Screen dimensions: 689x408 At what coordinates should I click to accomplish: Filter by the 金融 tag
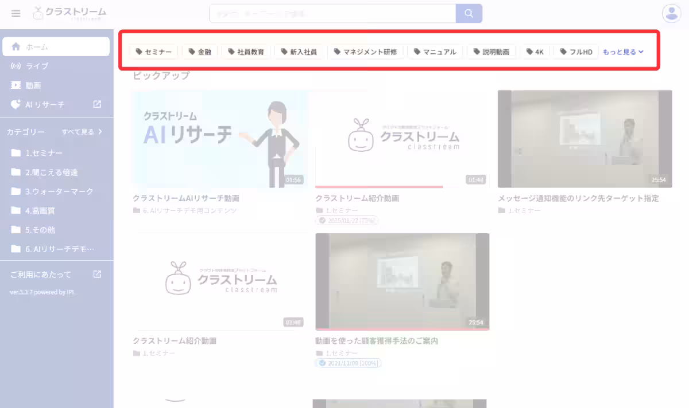(200, 52)
